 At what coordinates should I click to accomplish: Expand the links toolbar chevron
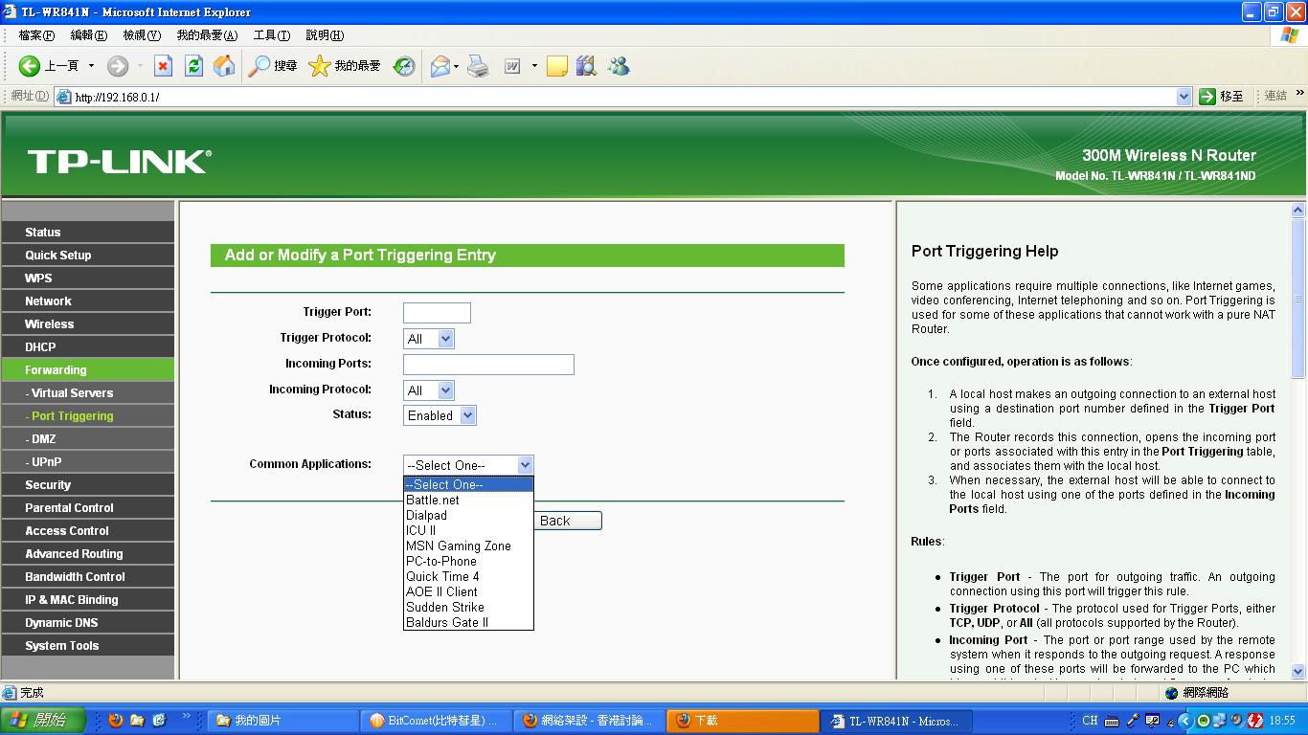(1299, 93)
